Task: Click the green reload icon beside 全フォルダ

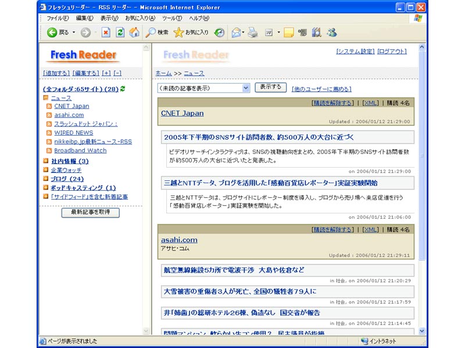Action: coord(123,89)
